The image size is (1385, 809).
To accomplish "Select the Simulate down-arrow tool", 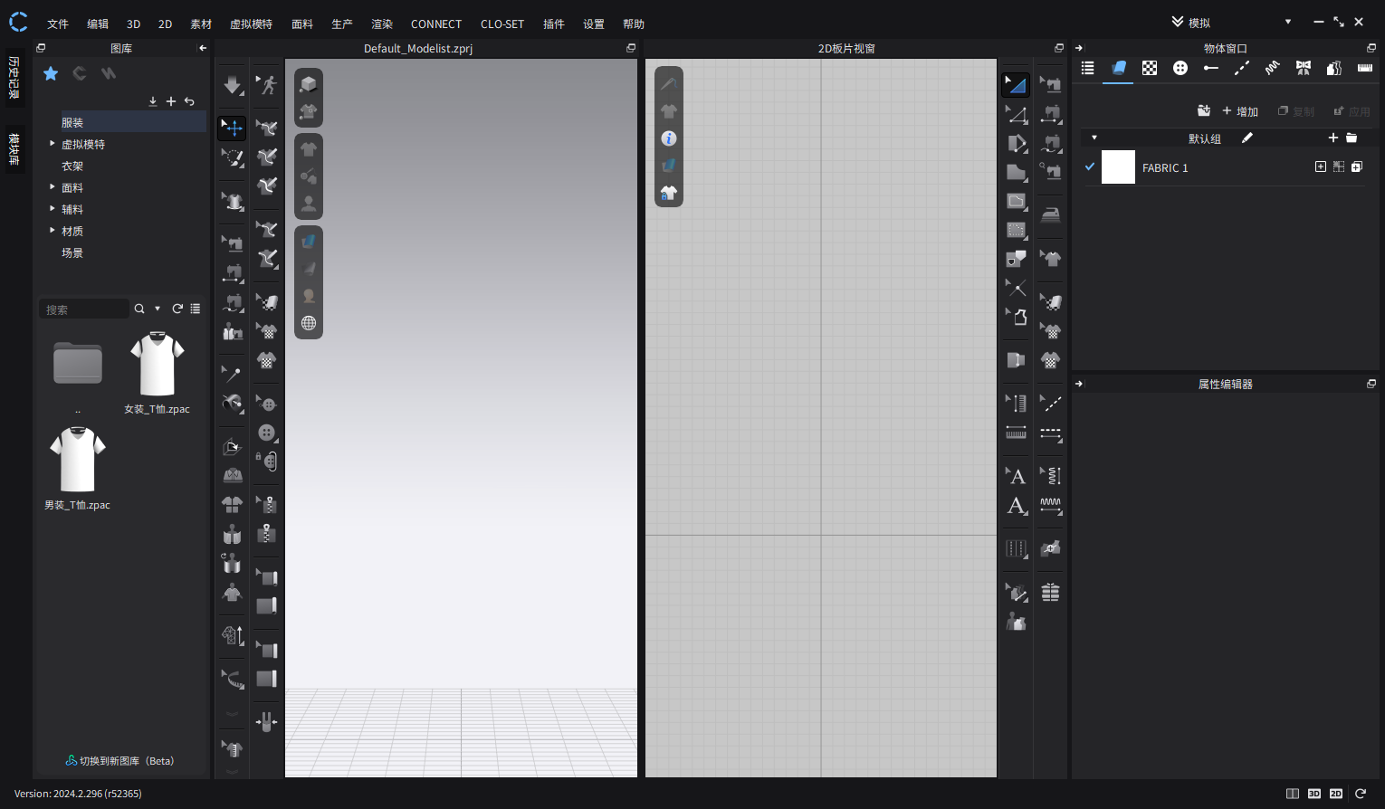I will click(233, 85).
